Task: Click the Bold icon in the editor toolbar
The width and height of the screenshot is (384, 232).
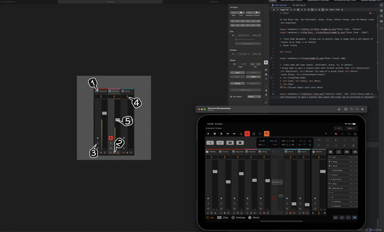Action: [274, 10]
